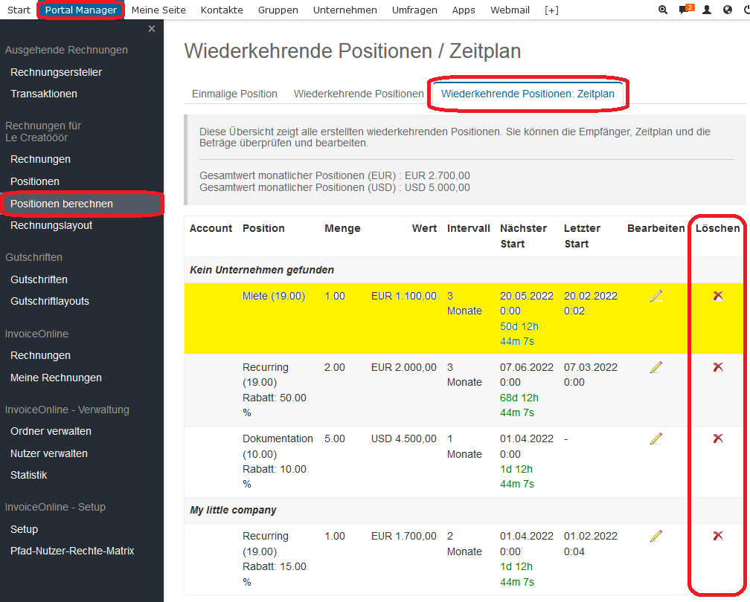
Task: Switch to Einmalige Position tab
Action: [234, 94]
